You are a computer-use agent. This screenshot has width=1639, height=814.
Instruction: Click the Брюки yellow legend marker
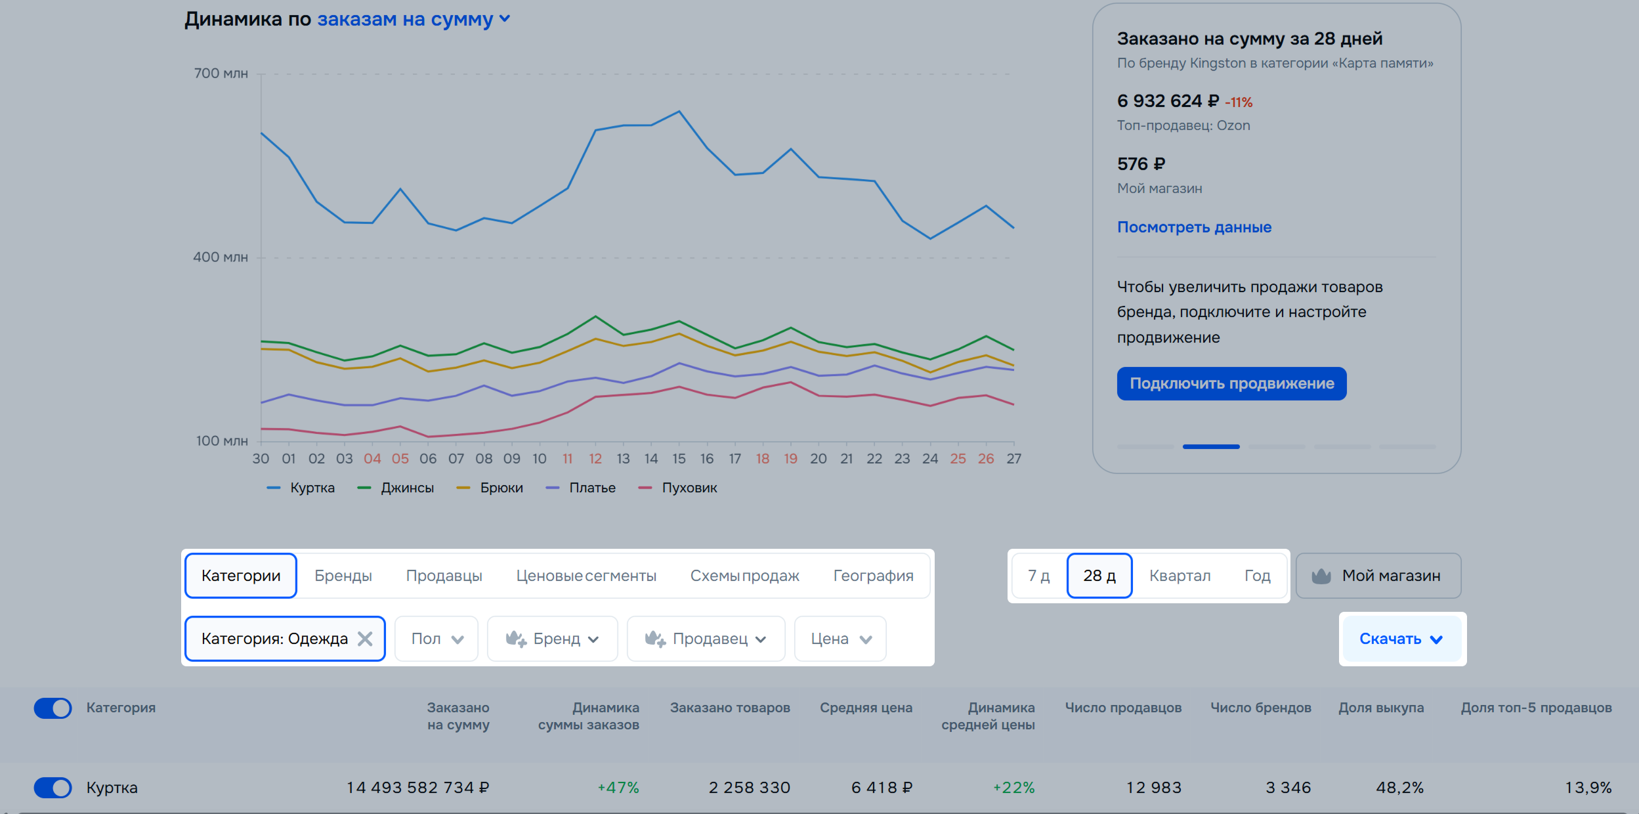coord(463,488)
